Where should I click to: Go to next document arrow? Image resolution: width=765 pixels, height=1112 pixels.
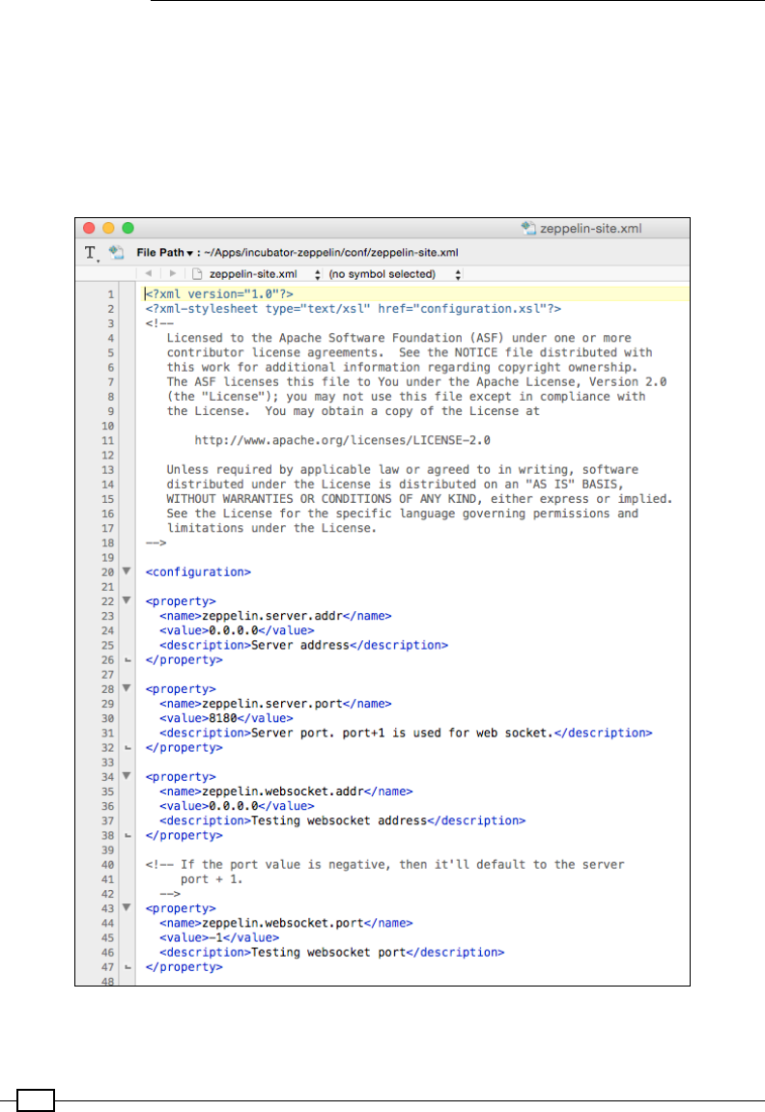(x=173, y=273)
